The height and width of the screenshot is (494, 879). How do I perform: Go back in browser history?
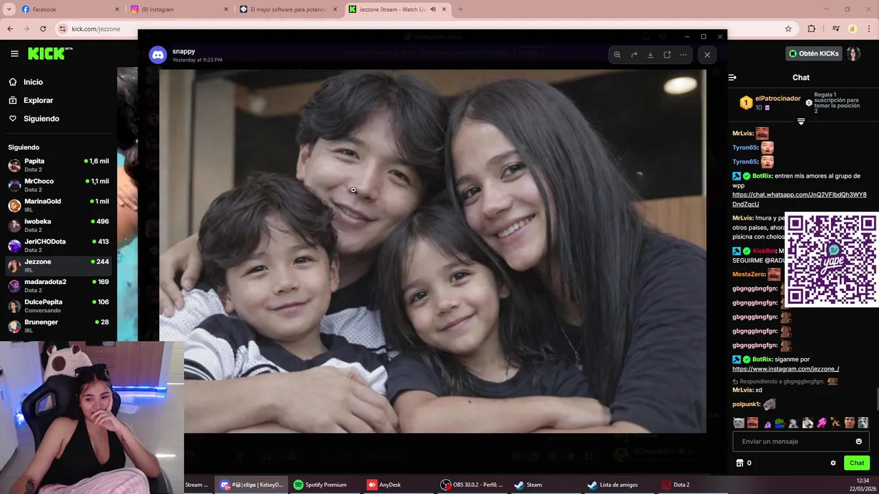click(10, 29)
